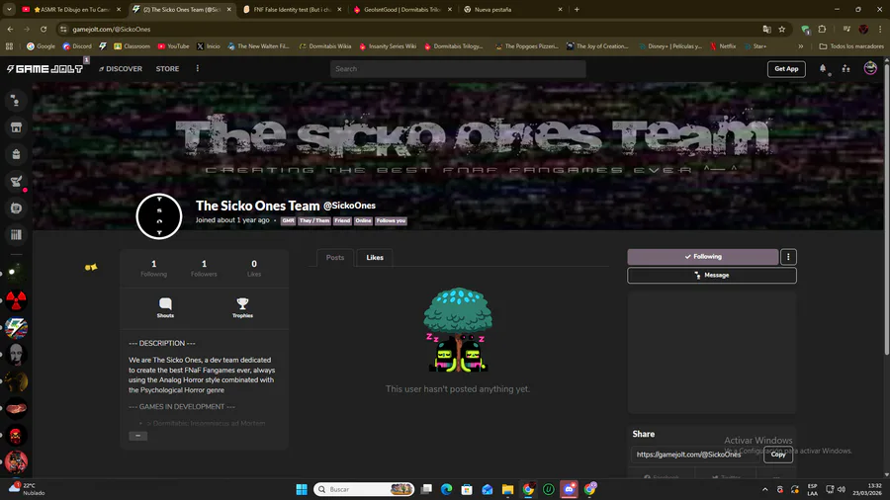
Task: Open the YouTube bookmark
Action: 173,46
